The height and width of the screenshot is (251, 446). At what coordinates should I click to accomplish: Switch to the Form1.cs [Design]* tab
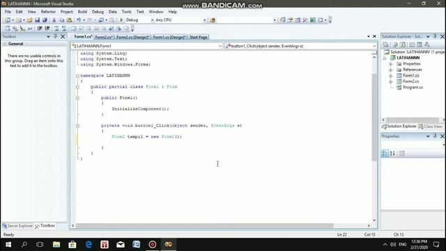pyautogui.click(x=169, y=37)
